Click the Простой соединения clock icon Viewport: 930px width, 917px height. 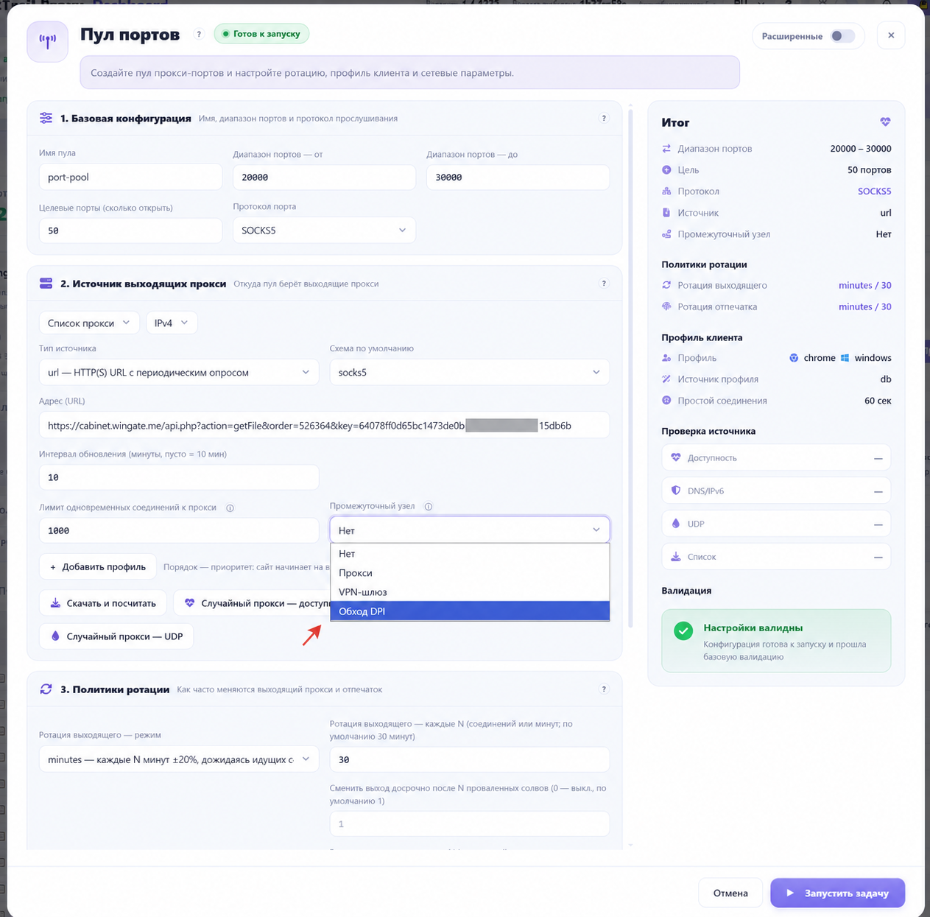pyautogui.click(x=666, y=401)
